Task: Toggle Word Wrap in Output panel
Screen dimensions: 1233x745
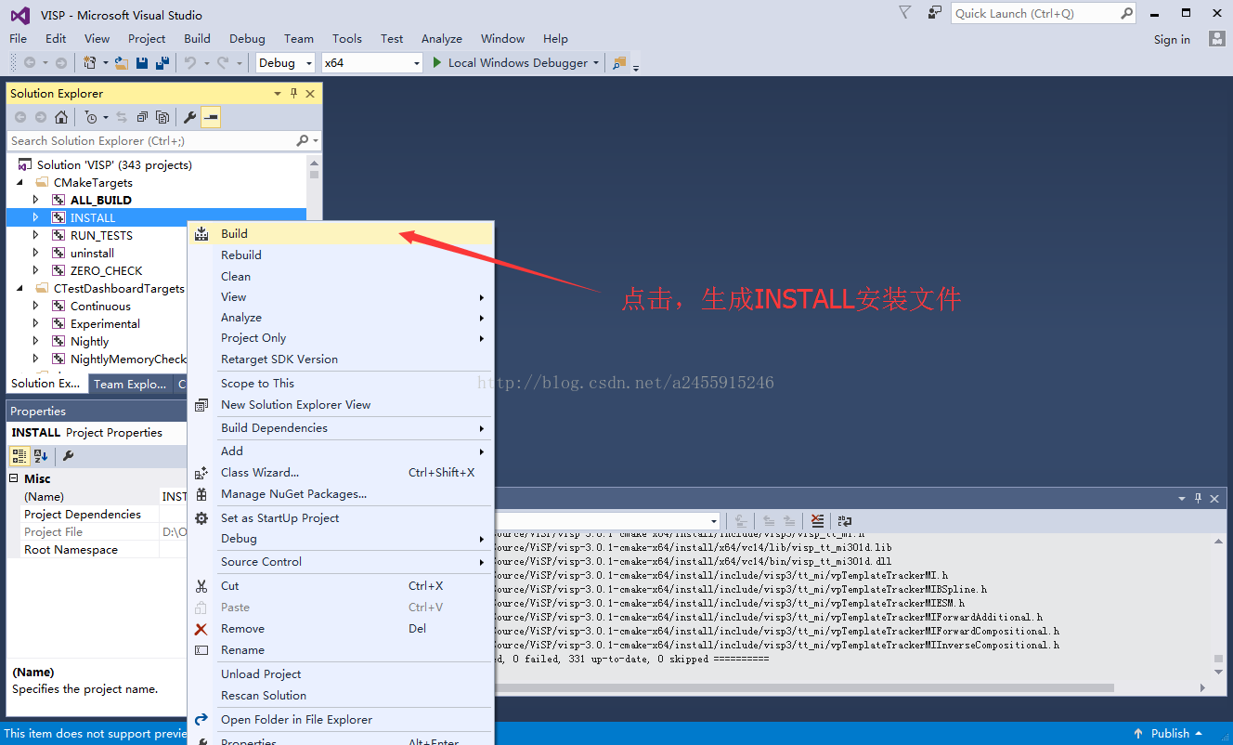Action: coord(845,521)
